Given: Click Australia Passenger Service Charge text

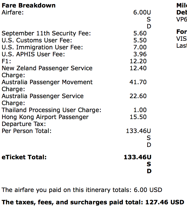Looking at the screenshot, I should pyautogui.click(x=42, y=99).
